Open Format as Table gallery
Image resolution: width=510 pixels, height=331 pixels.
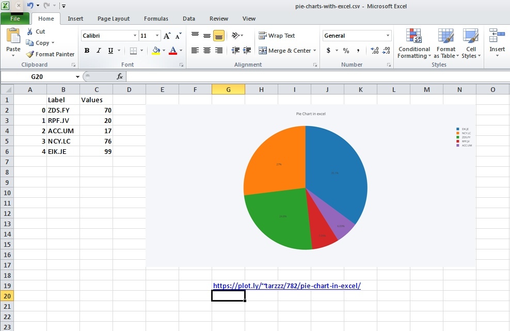point(446,43)
